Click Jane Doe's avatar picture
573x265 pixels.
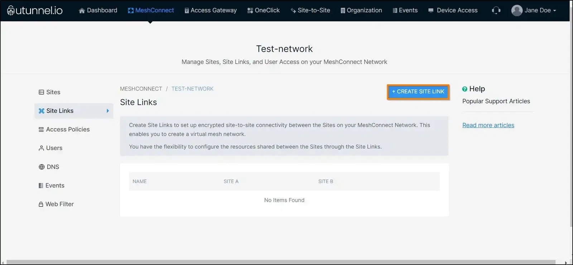pos(517,10)
